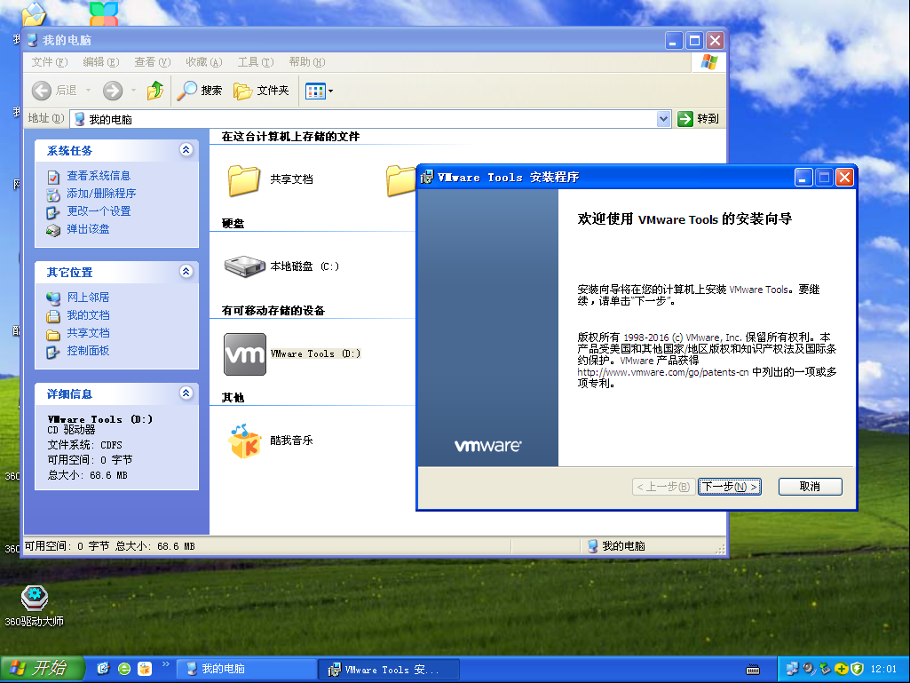Collapse the 其它位置 panel
Screen dimensions: 910x683
point(186,271)
